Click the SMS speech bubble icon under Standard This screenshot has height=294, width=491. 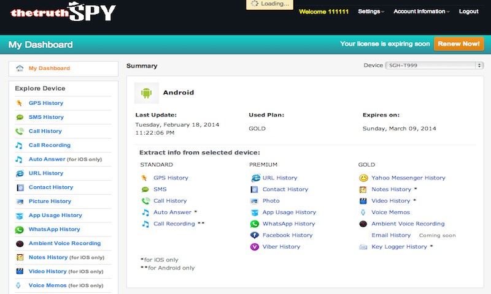tap(145, 189)
